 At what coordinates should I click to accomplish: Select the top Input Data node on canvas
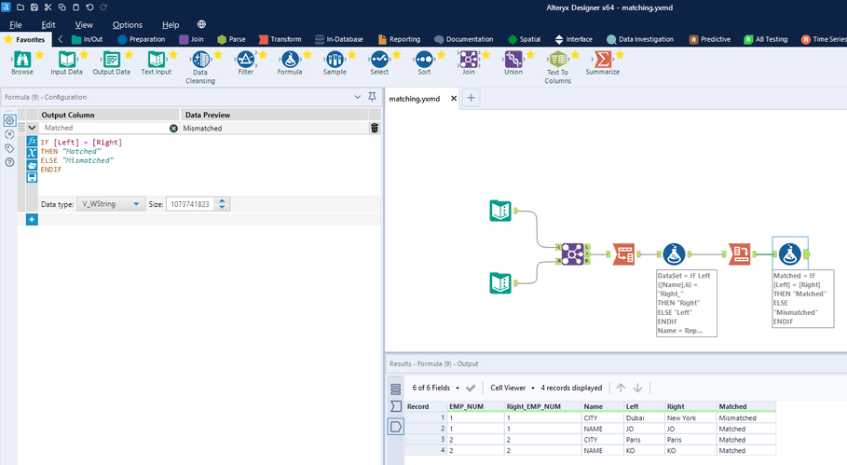click(500, 211)
